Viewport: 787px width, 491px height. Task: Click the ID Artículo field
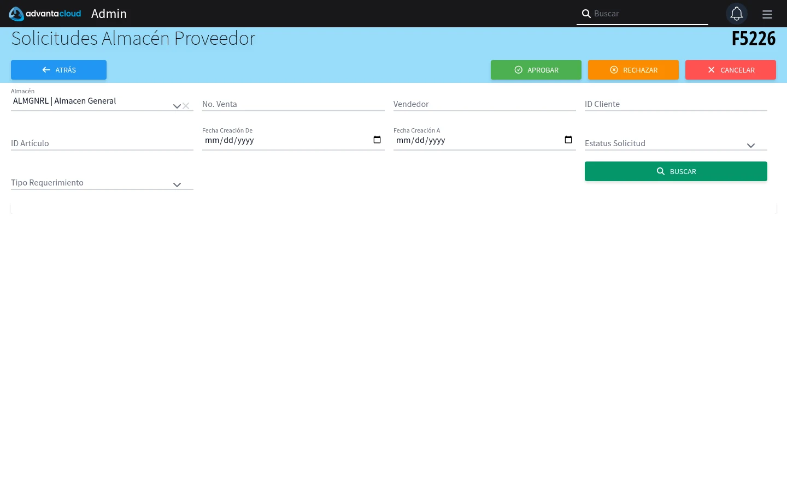102,143
